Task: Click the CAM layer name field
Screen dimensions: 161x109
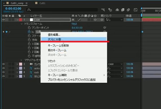Action: click(x=52, y=20)
